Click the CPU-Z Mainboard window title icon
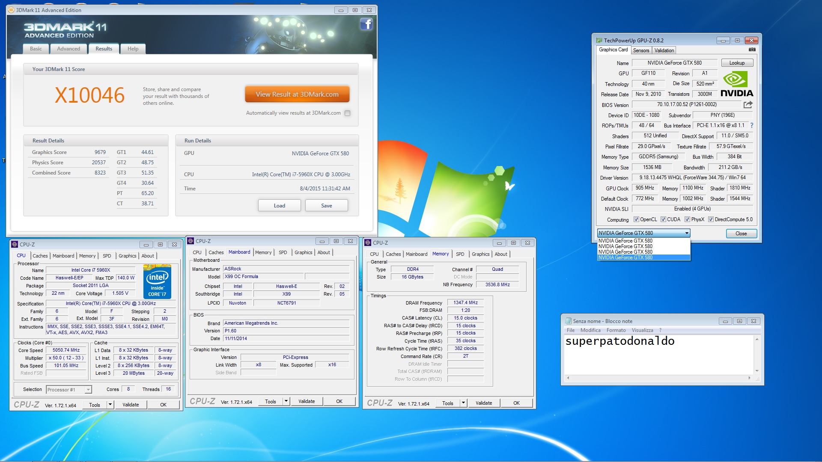Viewport: 822px width, 462px height. tap(191, 241)
